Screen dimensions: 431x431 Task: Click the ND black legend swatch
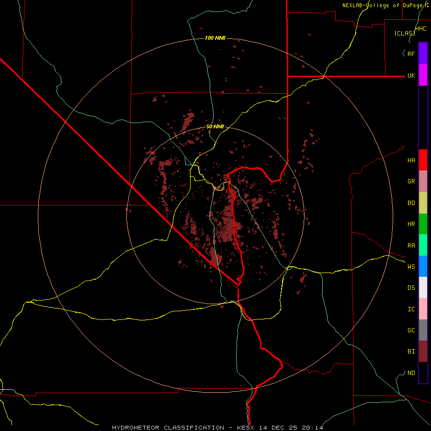pos(423,373)
